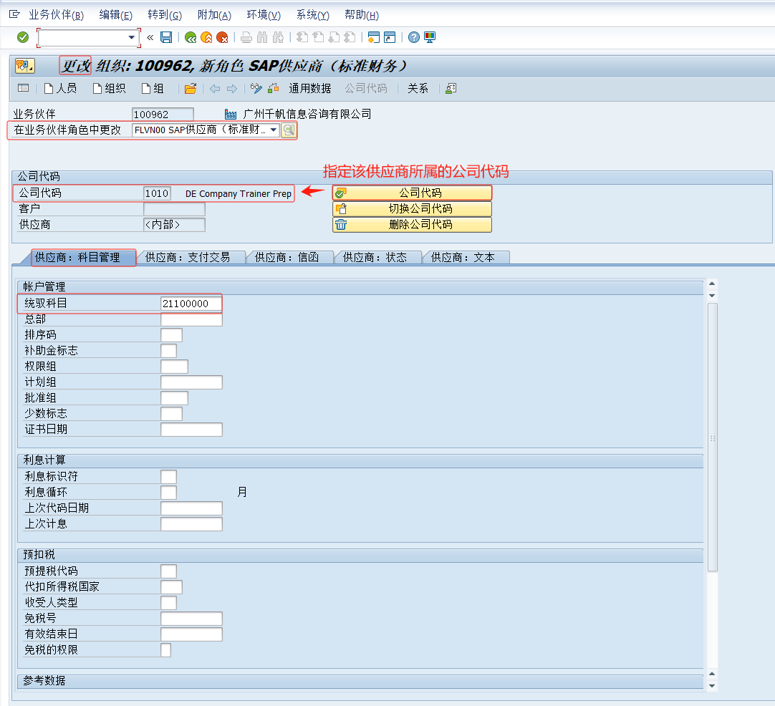Click the Previous Page icon
Image resolution: width=775 pixels, height=706 pixels.
(x=318, y=37)
